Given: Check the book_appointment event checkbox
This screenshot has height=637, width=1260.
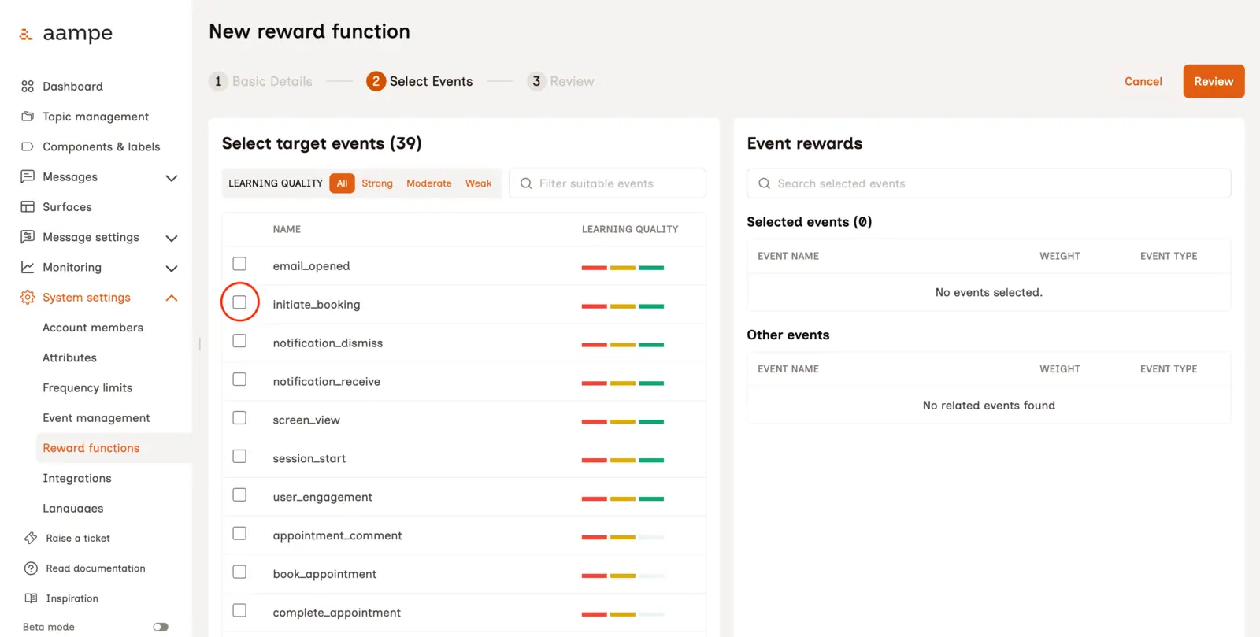Looking at the screenshot, I should point(239,572).
